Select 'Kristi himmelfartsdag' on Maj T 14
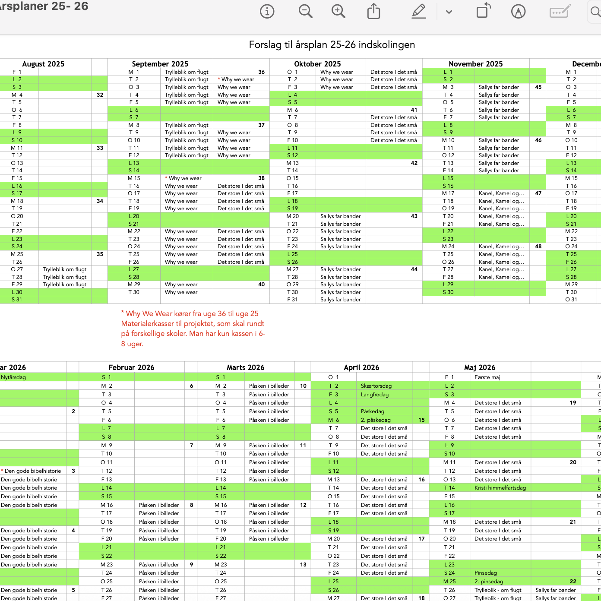Screen dimensions: 601x601 (x=500, y=488)
